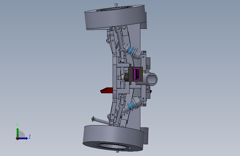Select the red bevel gear
The width and height of the screenshot is (240, 156).
[x=107, y=90]
